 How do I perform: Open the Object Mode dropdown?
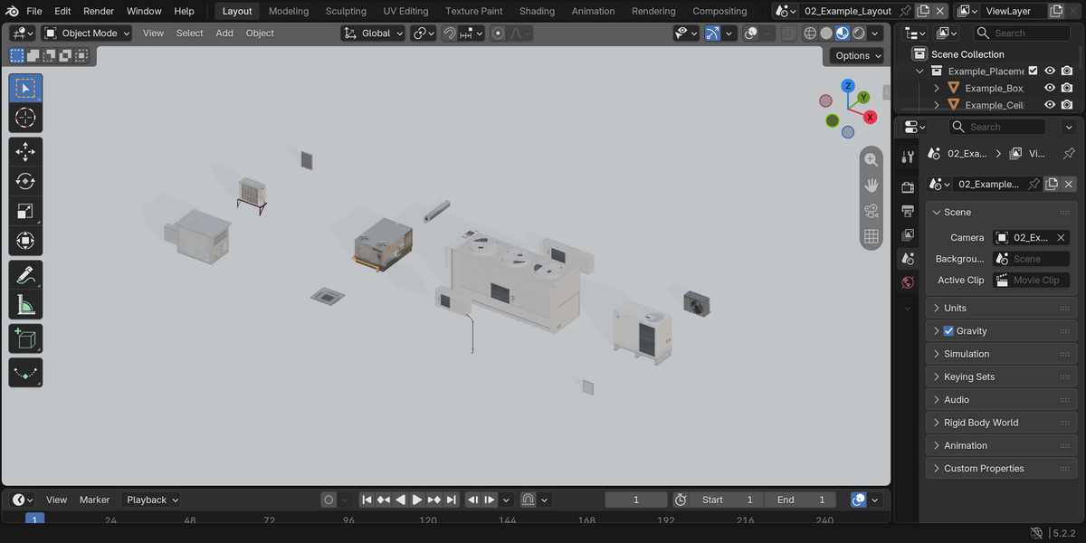[87, 33]
